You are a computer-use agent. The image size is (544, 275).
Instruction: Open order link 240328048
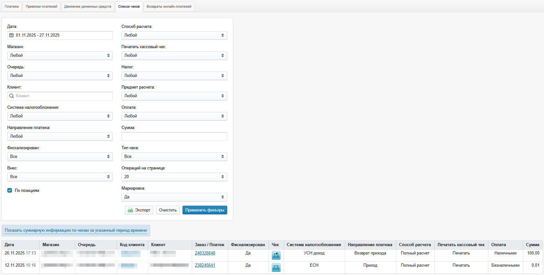205,253
